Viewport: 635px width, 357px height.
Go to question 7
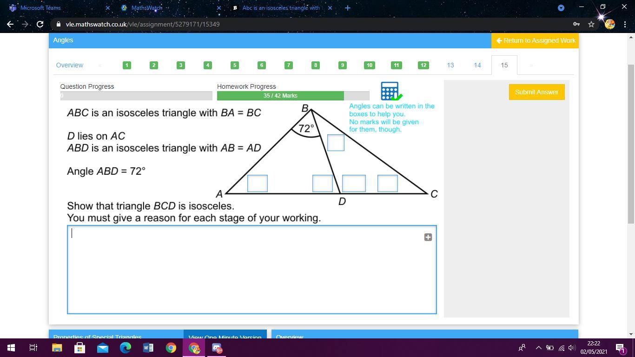click(x=289, y=65)
